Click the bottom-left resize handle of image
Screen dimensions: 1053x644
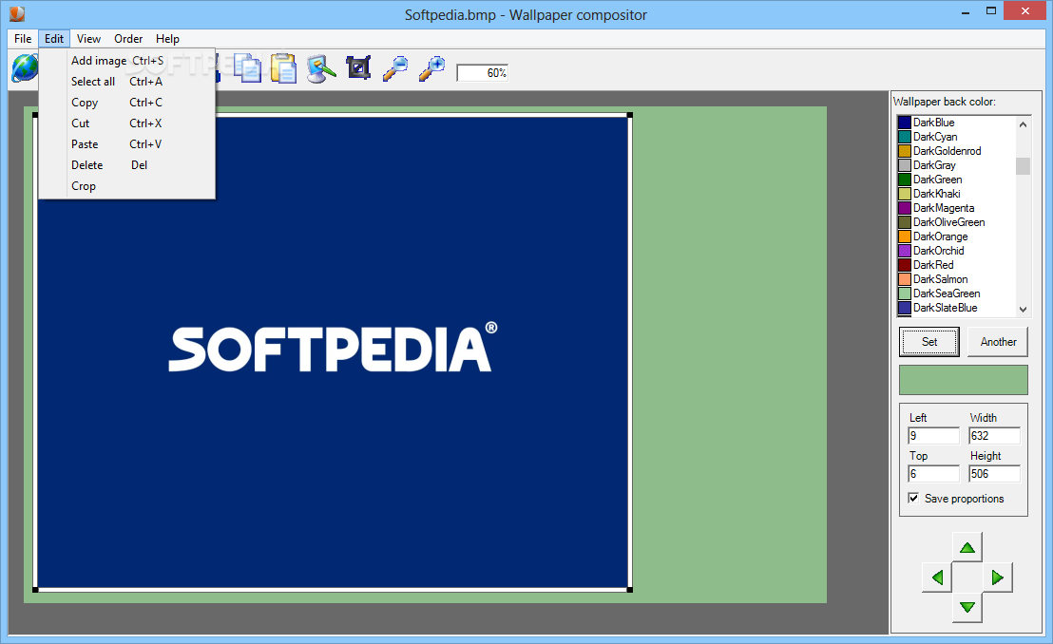point(35,590)
